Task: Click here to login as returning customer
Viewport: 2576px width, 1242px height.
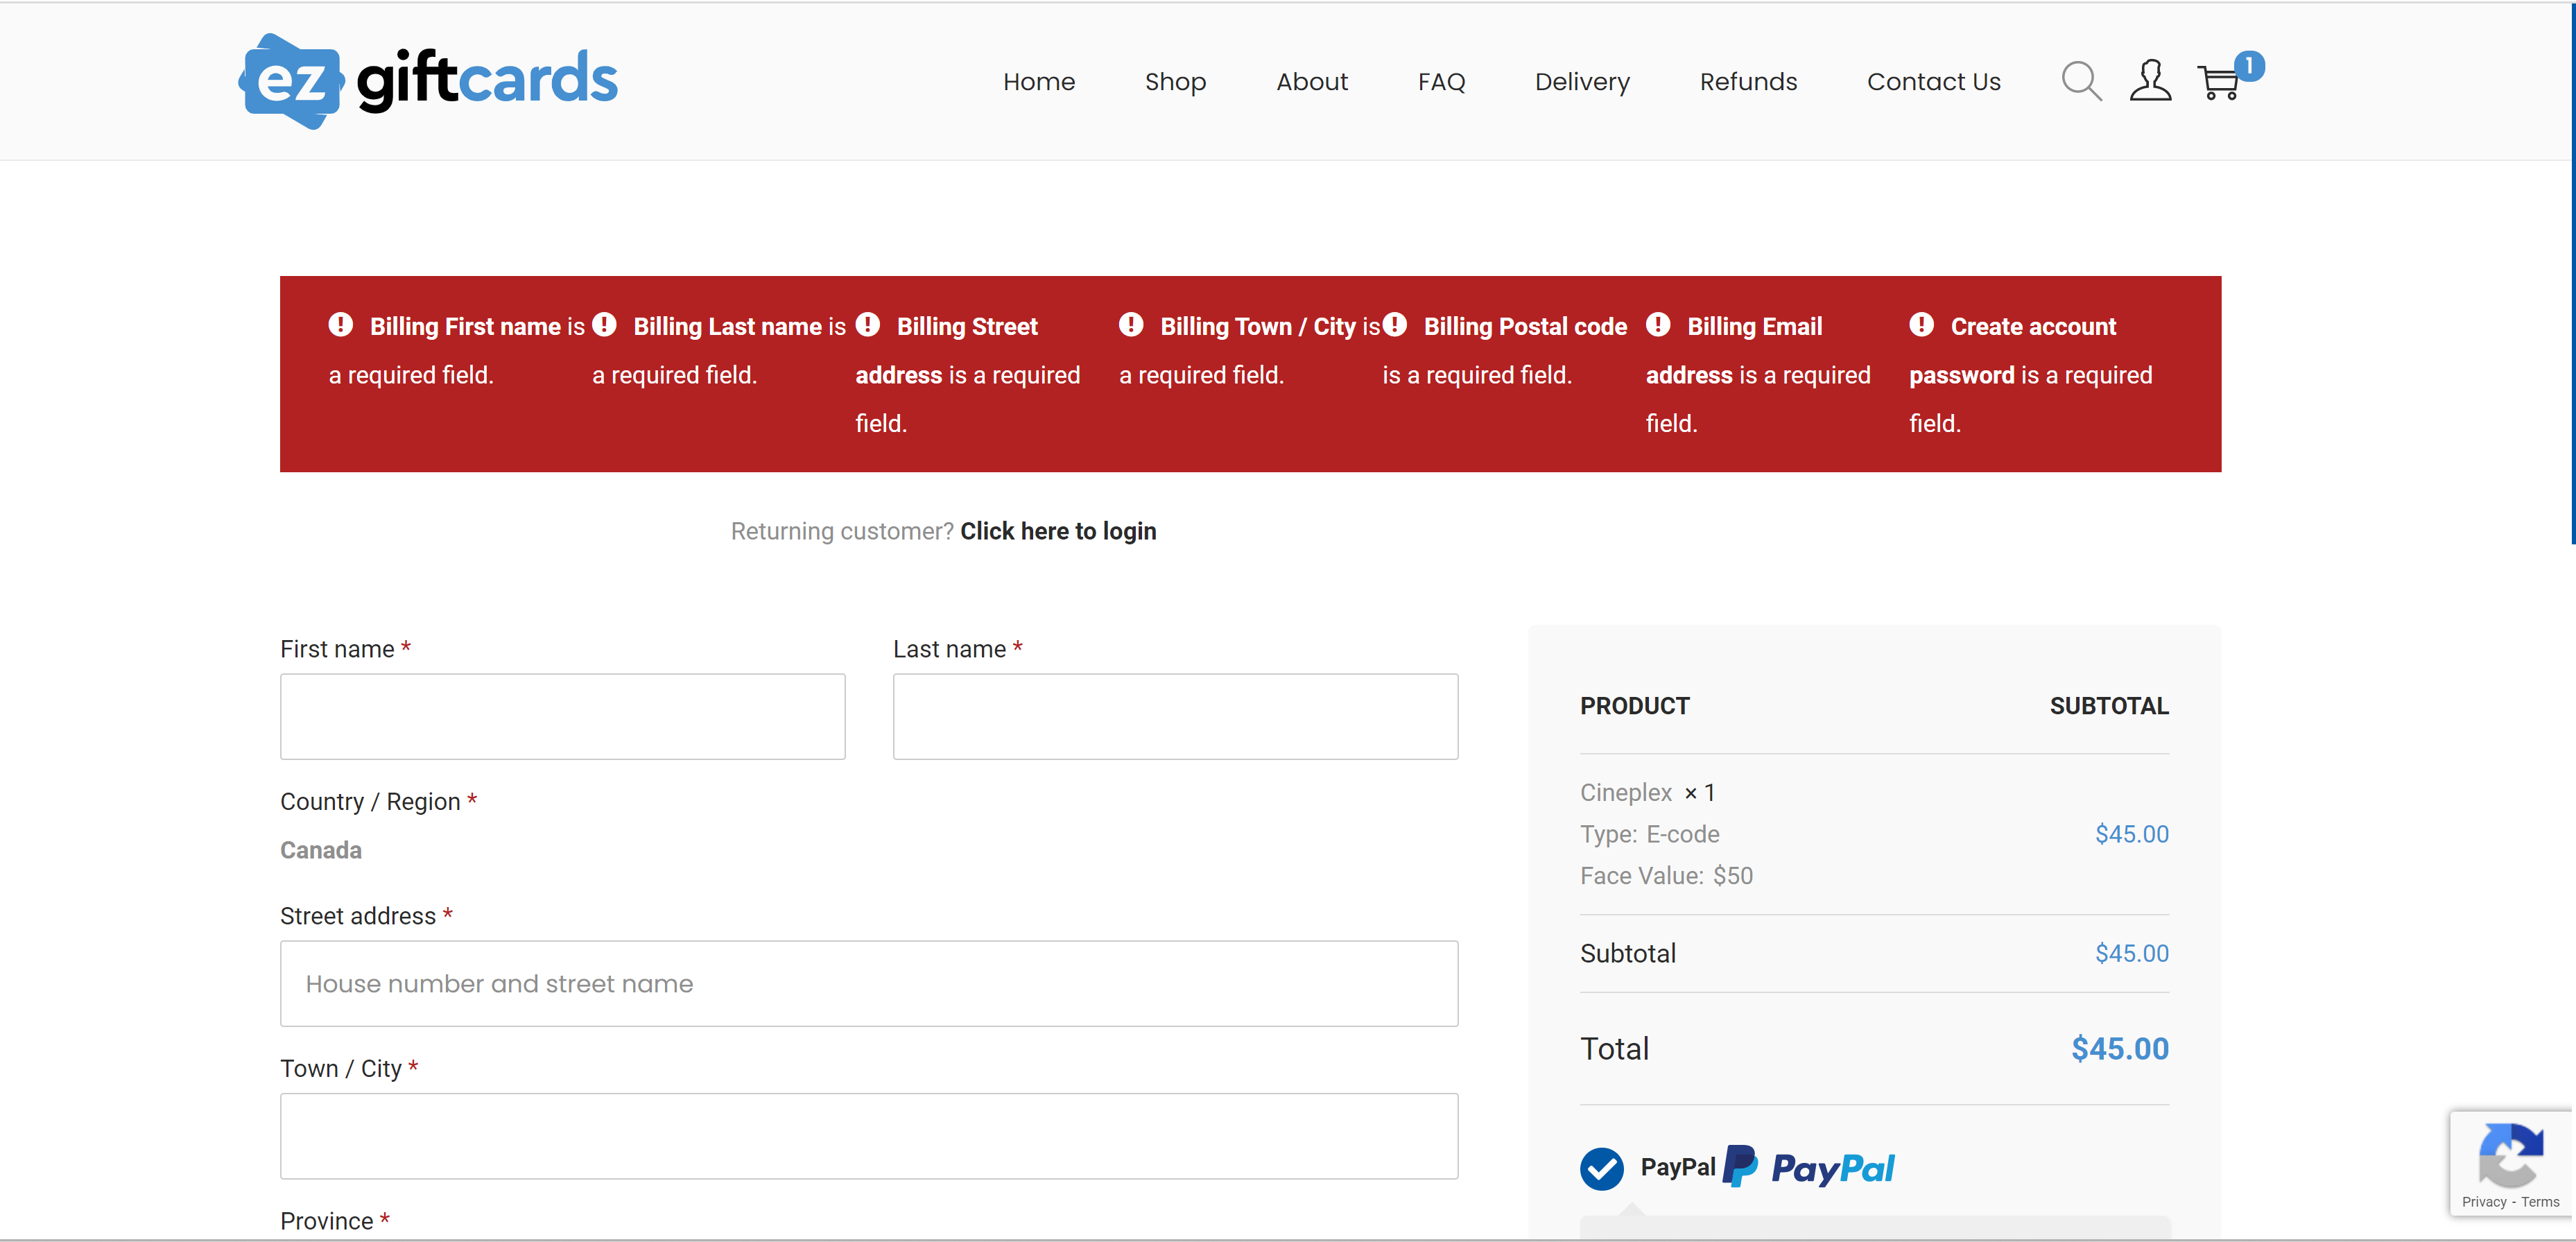Action: pyautogui.click(x=1058, y=531)
